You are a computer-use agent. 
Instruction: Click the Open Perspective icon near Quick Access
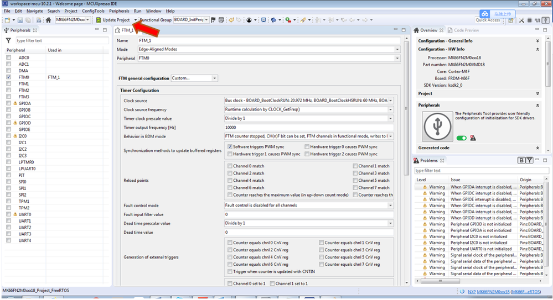(x=510, y=20)
